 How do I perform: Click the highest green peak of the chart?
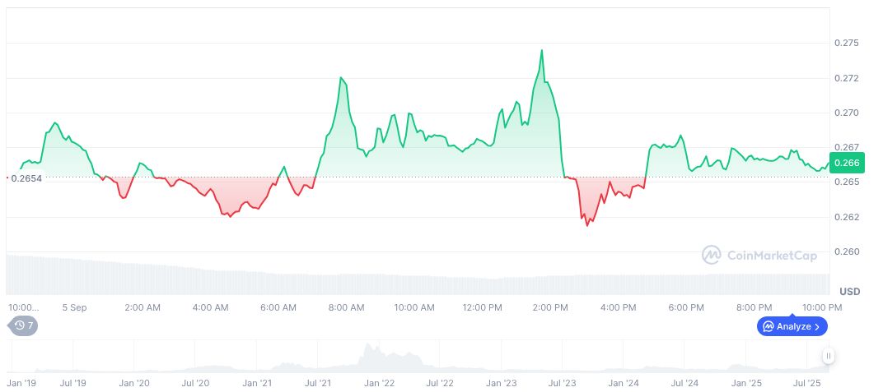coord(541,50)
